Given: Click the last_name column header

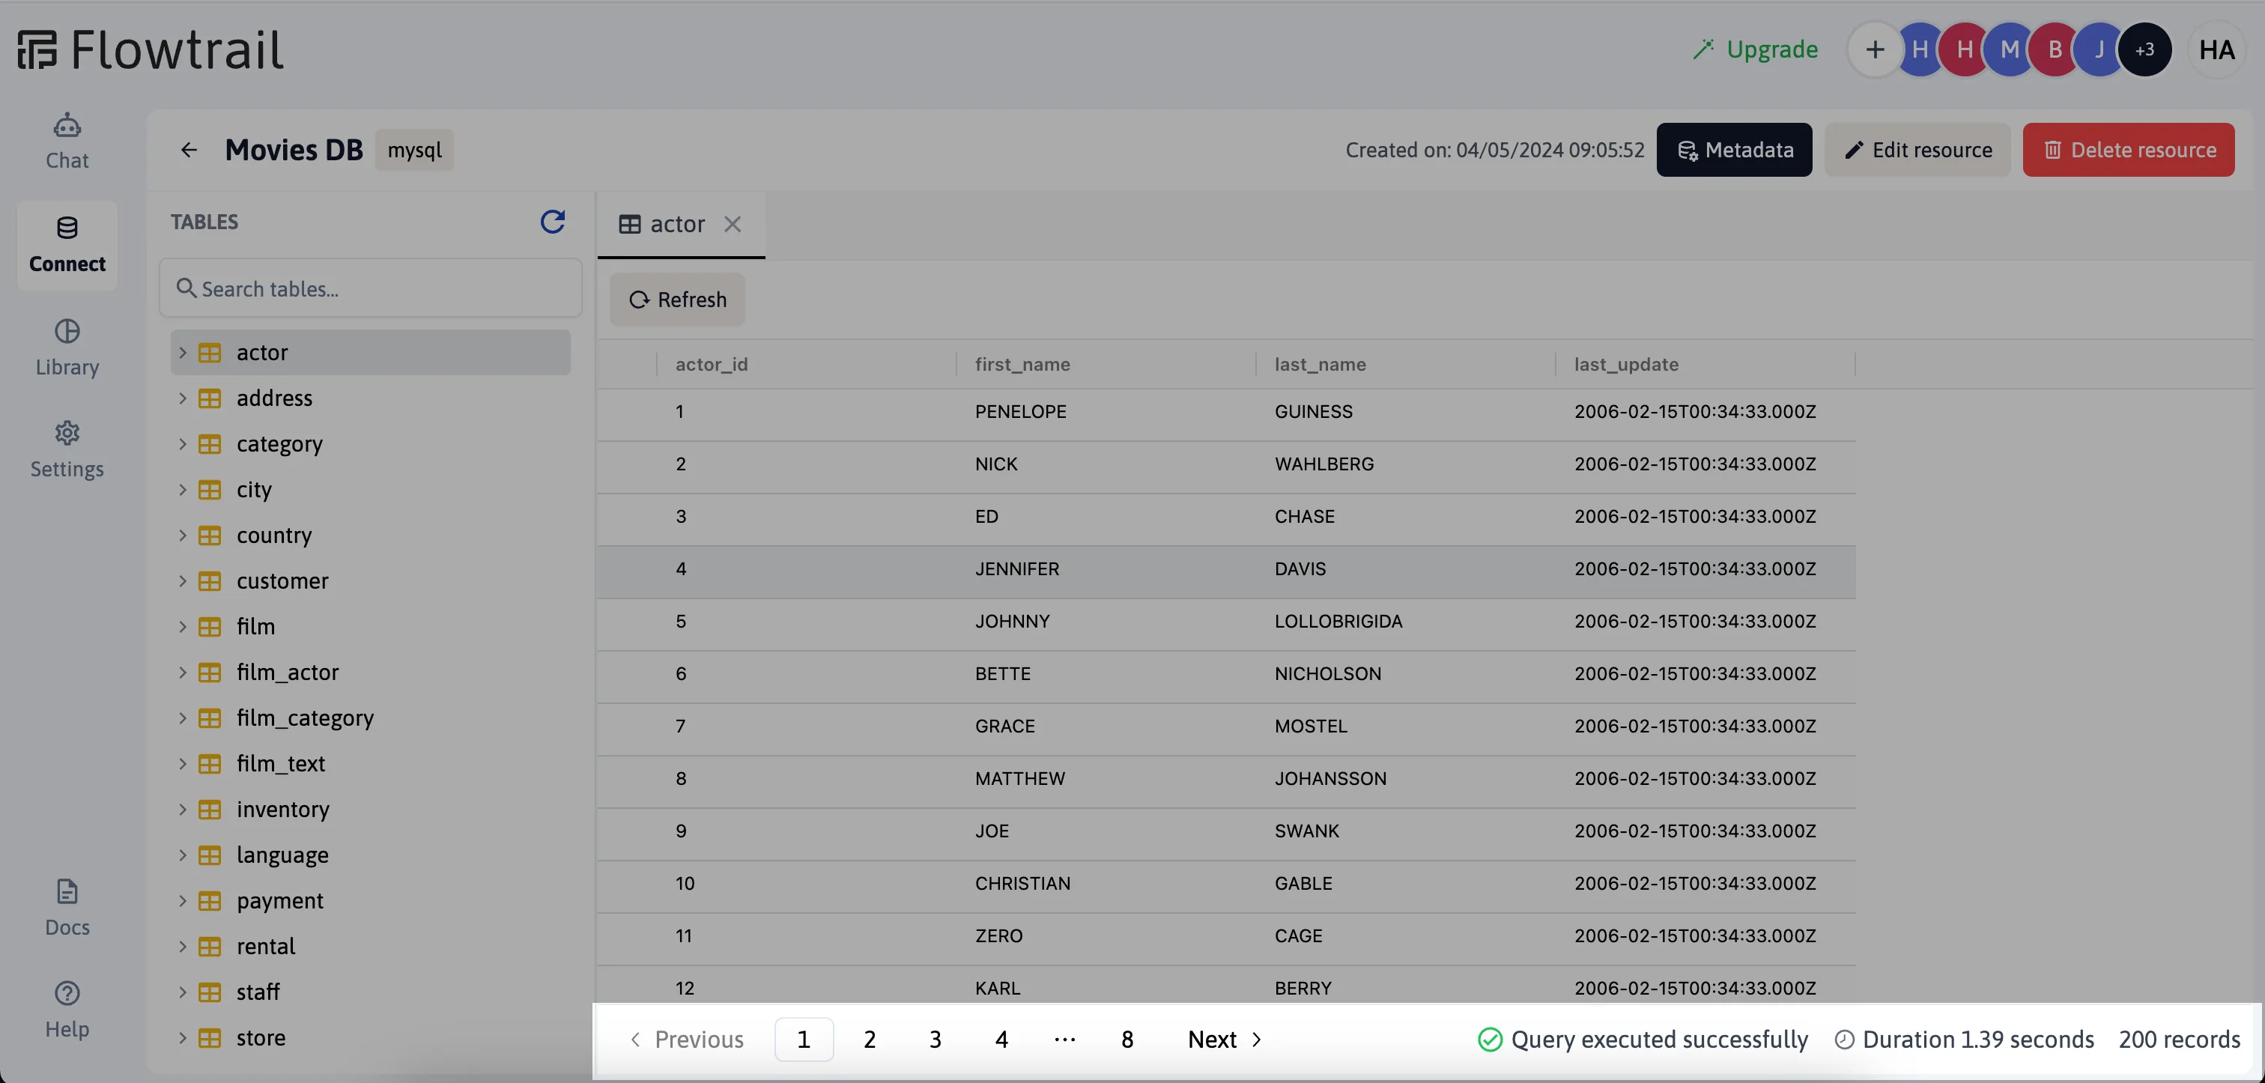Looking at the screenshot, I should [x=1320, y=364].
